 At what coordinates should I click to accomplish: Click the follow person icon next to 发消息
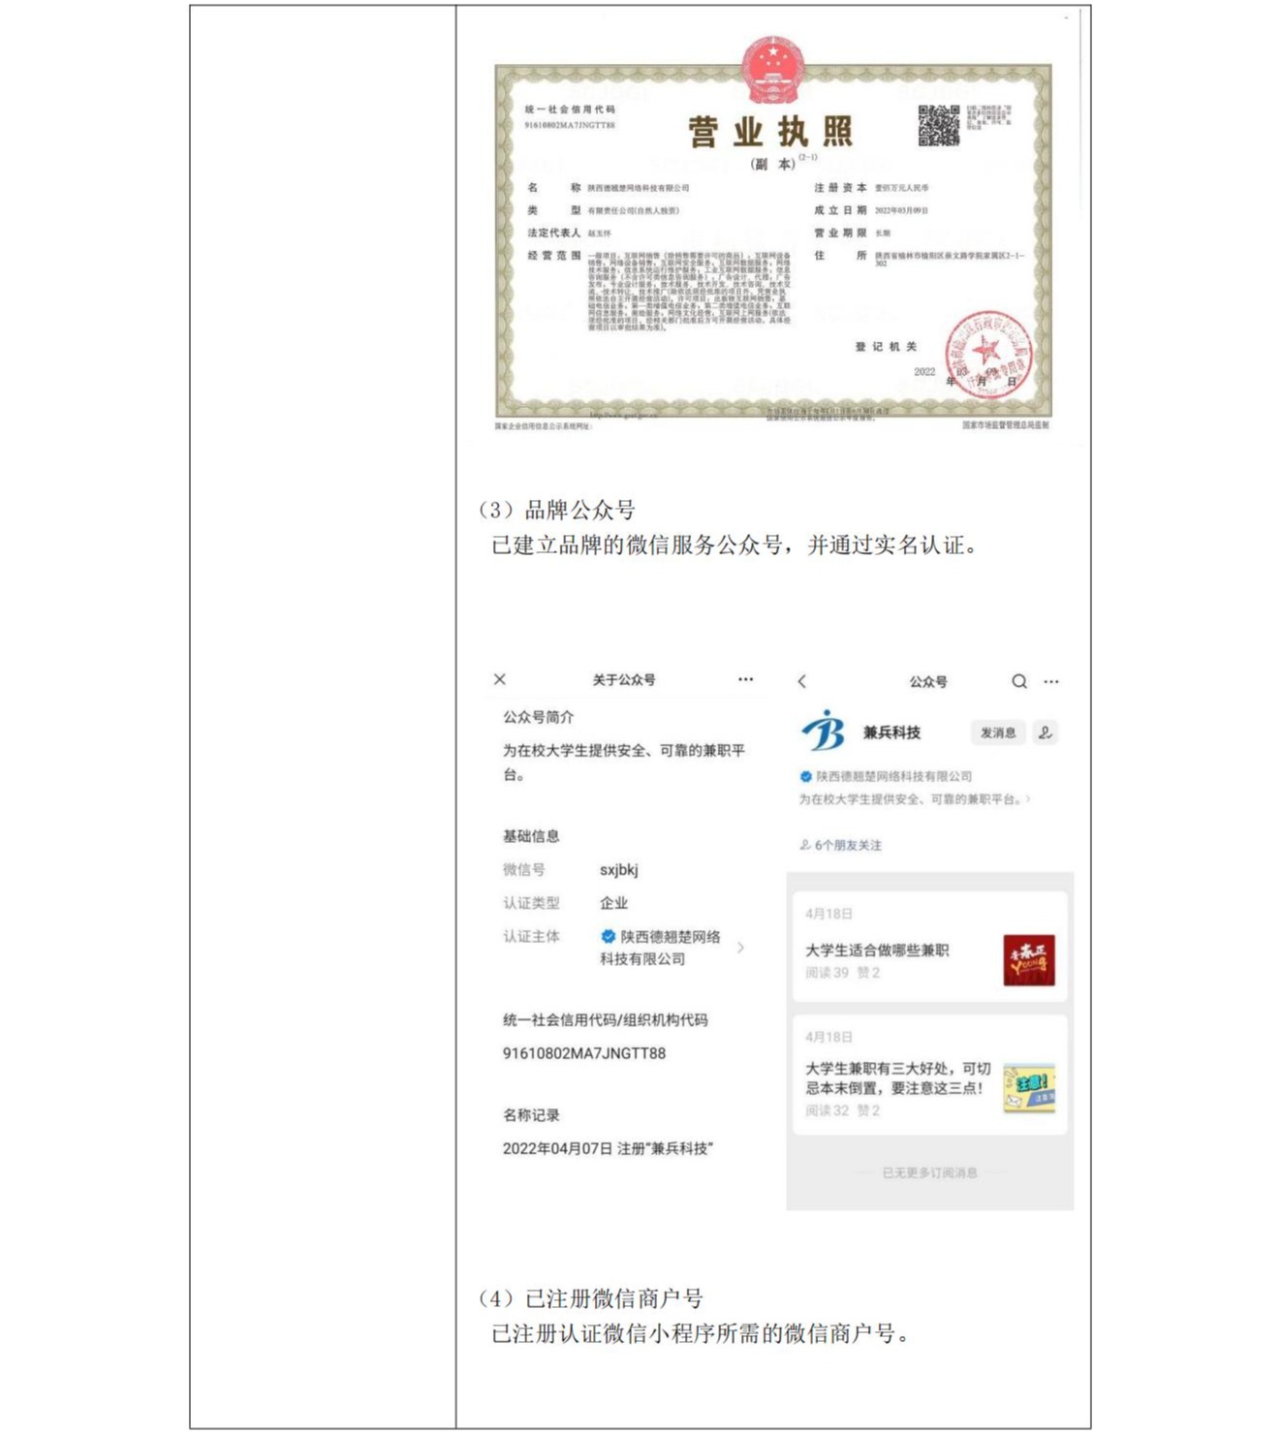[x=1046, y=733]
